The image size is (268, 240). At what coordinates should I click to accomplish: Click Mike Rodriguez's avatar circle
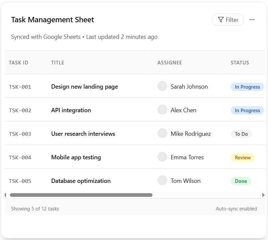point(162,133)
